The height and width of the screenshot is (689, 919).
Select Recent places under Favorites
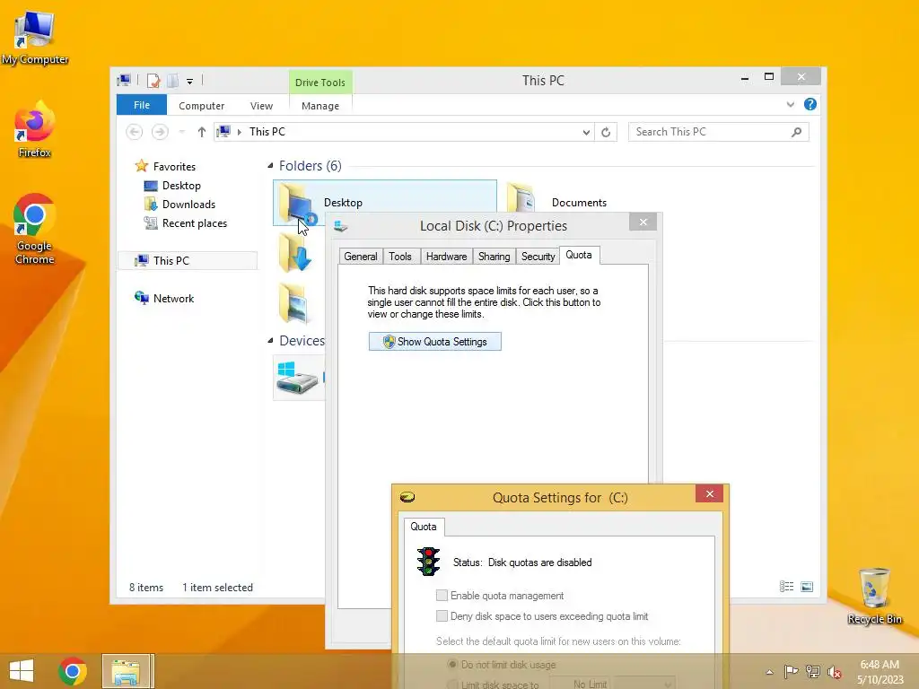pos(195,223)
